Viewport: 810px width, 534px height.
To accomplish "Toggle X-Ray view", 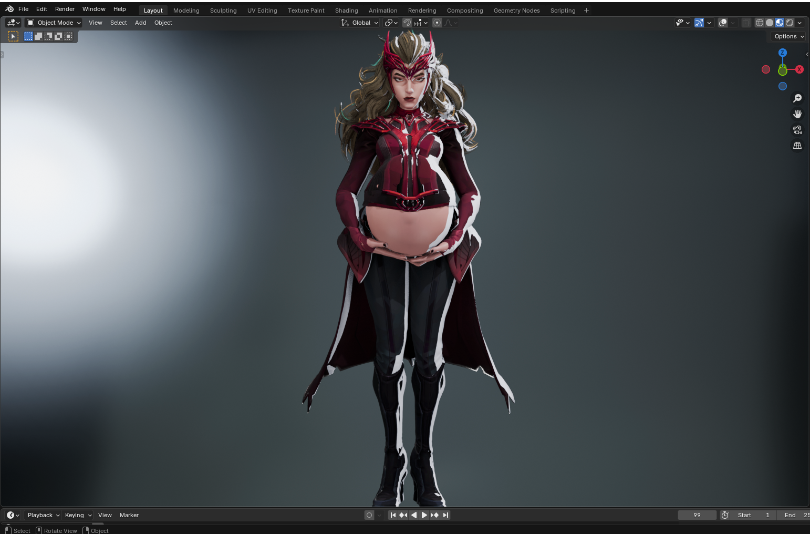I will click(746, 23).
